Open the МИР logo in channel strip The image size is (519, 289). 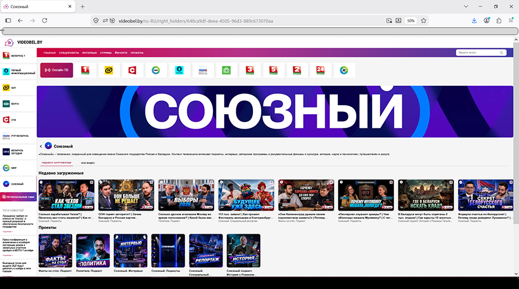[156, 70]
